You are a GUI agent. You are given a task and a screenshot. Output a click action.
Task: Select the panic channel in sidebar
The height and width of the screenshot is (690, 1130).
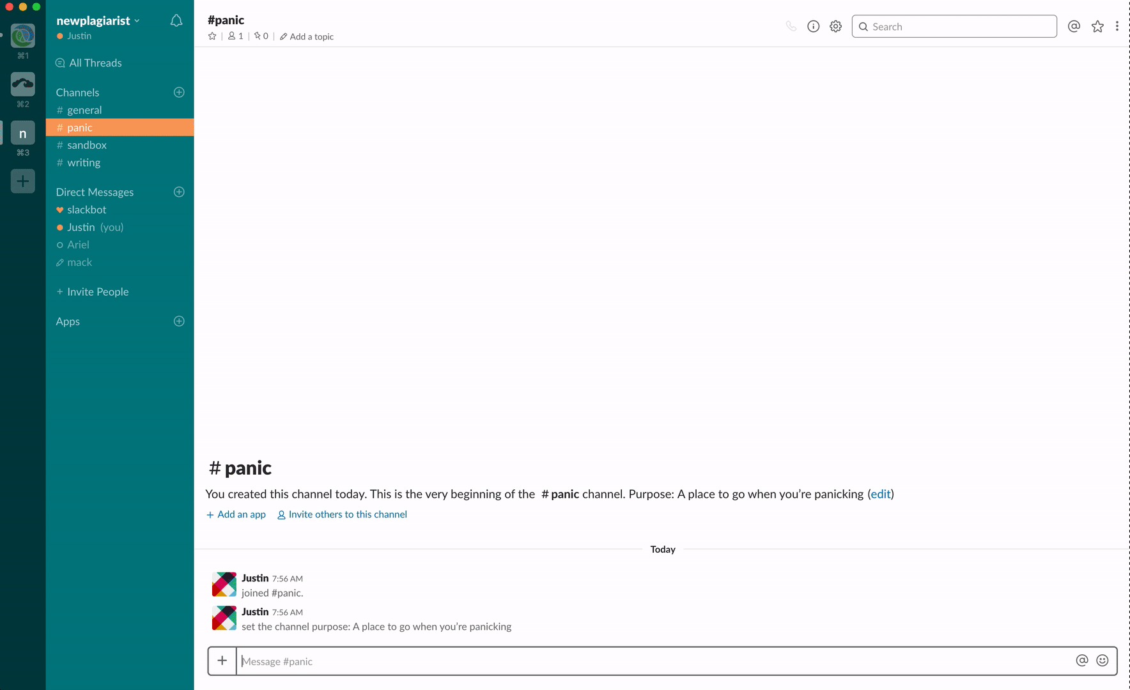120,127
